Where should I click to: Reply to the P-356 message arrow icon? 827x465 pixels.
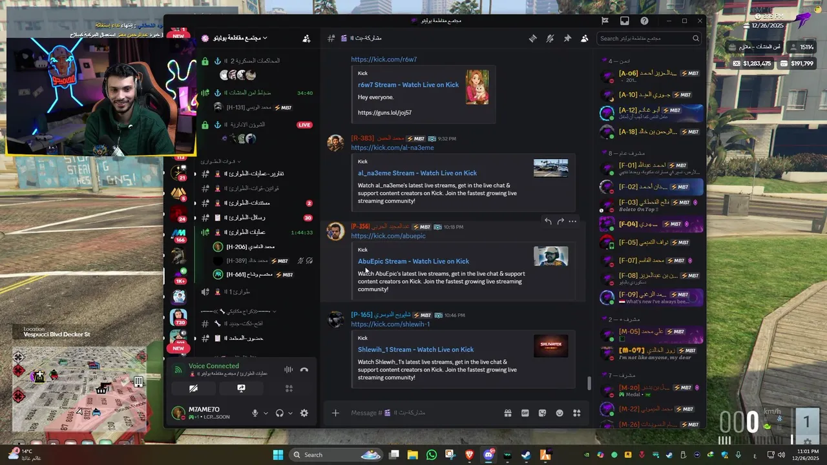[548, 222]
